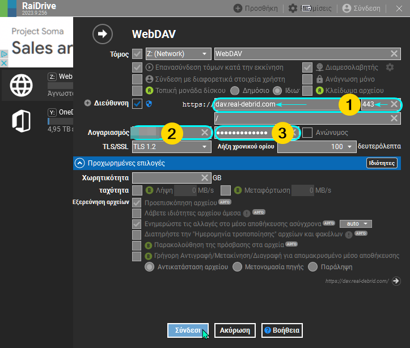Click the arrow icon beside bottom URL

tap(396, 281)
